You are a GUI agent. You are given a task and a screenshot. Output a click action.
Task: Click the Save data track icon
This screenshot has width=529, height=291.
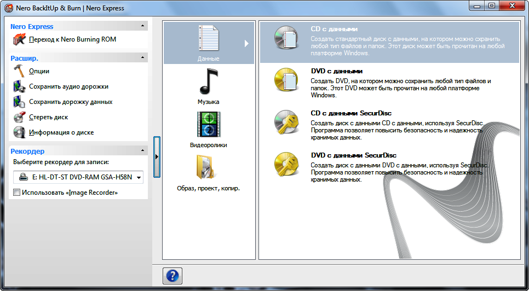pos(19,102)
